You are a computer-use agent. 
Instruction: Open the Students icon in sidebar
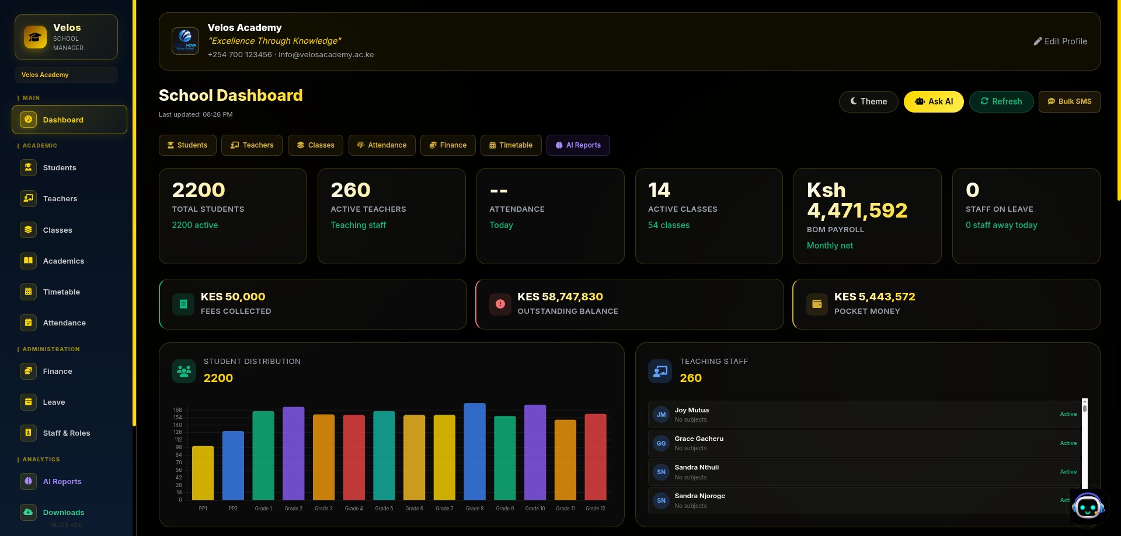click(x=28, y=167)
